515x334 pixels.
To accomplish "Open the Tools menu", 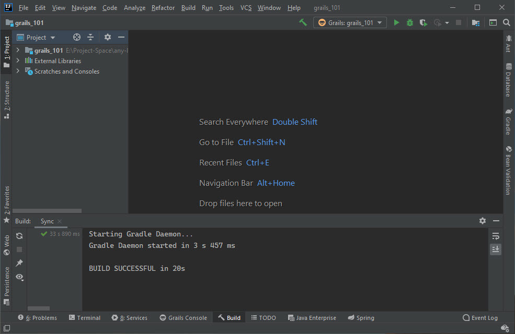I will pos(226,7).
